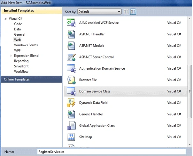The height and width of the screenshot is (156, 193).
Task: Select Global Application Class icon
Action: coord(71,126)
